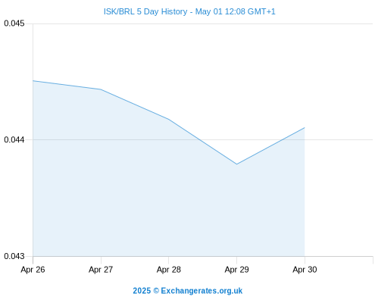Click the Apr 30 line endpoint
This screenshot has height=303, width=375.
[x=305, y=128]
